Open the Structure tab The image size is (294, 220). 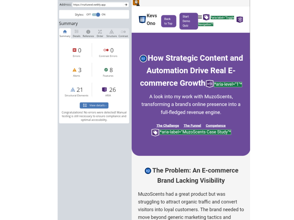tap(111, 33)
